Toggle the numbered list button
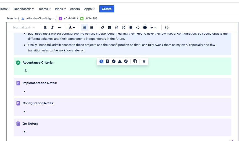Image resolution: width=239 pixels, height=141 pixels. coord(92,28)
